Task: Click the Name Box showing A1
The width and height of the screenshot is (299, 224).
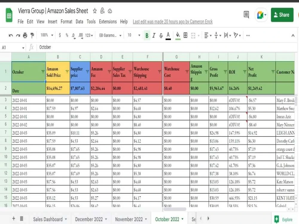Action: pyautogui.click(x=13, y=47)
